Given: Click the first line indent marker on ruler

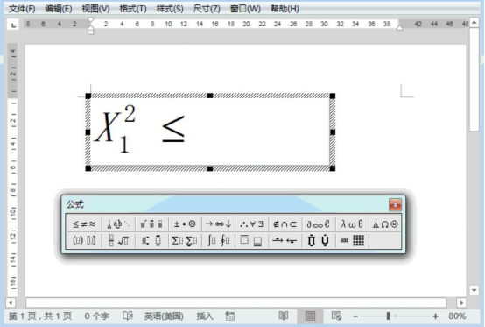Looking at the screenshot, I should [90, 20].
